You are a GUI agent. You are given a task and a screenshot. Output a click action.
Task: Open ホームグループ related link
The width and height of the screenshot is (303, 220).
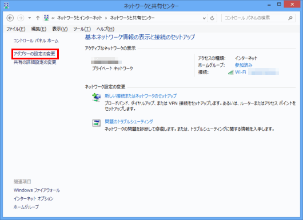[26, 207]
